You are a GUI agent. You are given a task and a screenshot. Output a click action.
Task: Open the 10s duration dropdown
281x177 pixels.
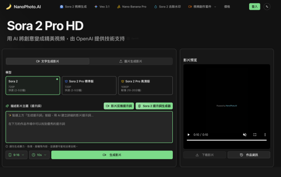pyautogui.click(x=39, y=155)
